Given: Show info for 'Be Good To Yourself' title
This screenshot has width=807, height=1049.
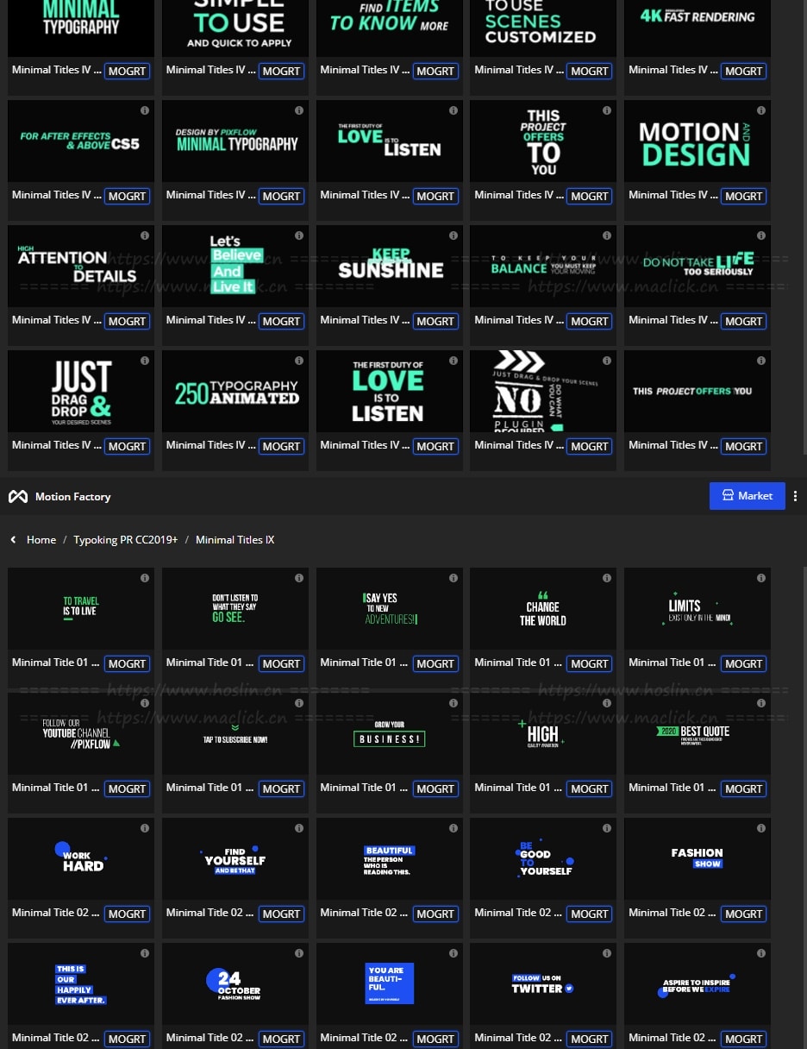Looking at the screenshot, I should pos(607,828).
